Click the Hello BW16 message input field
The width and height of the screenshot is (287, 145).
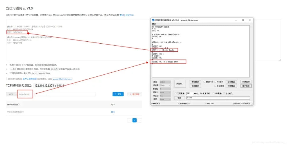[x=57, y=94]
